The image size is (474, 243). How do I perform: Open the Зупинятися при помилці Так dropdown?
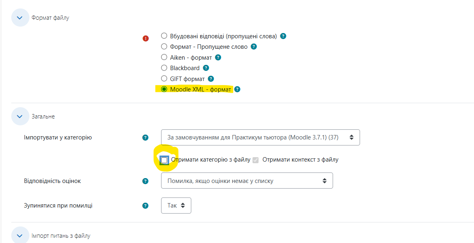tap(176, 206)
